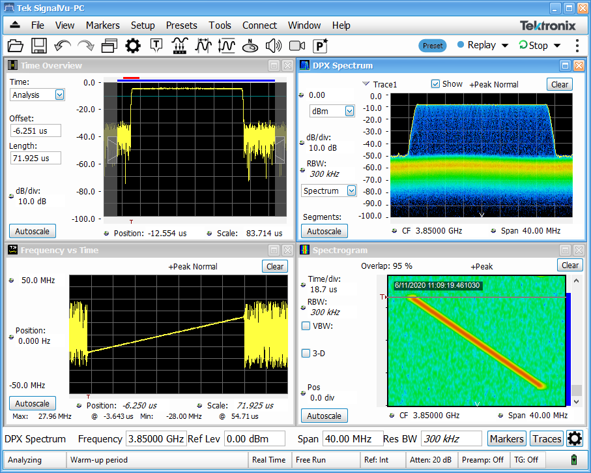Viewport: 591px width, 473px height.
Task: Click the Open file folder icon
Action: pyautogui.click(x=16, y=46)
